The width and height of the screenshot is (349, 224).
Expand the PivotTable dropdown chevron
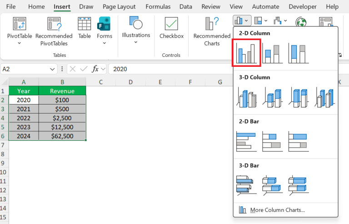click(20, 43)
